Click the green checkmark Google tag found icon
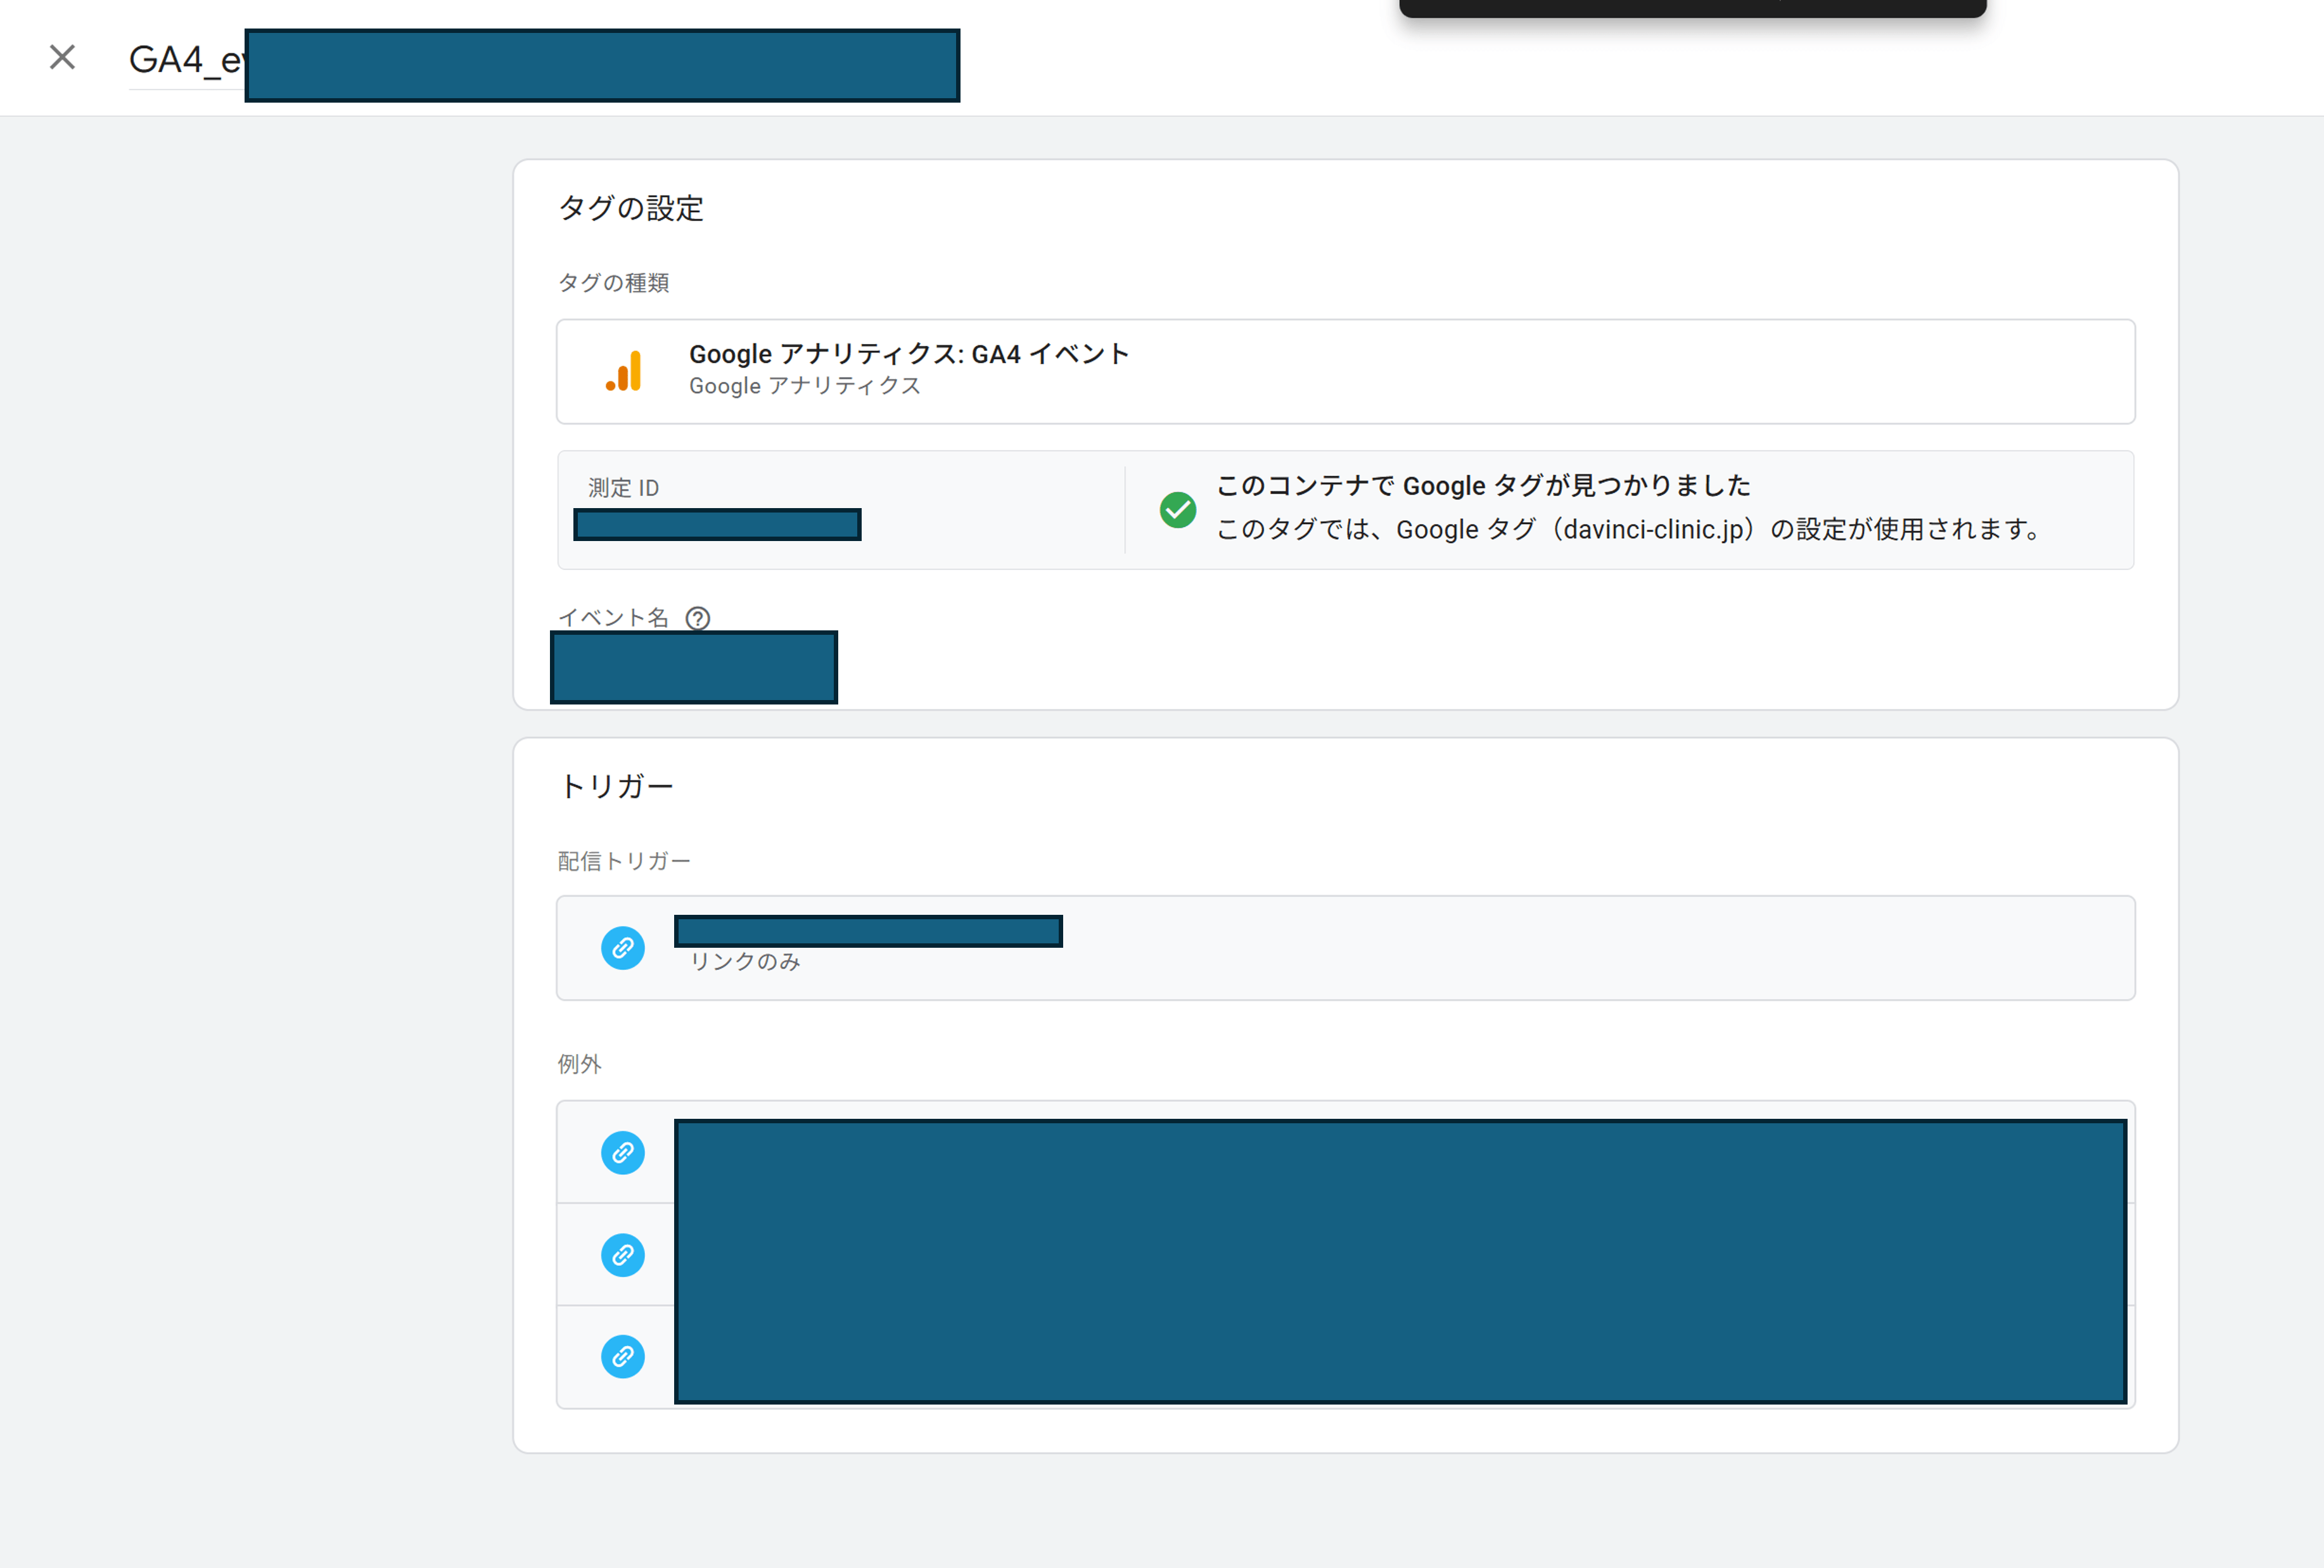2324x1568 pixels. point(1177,510)
